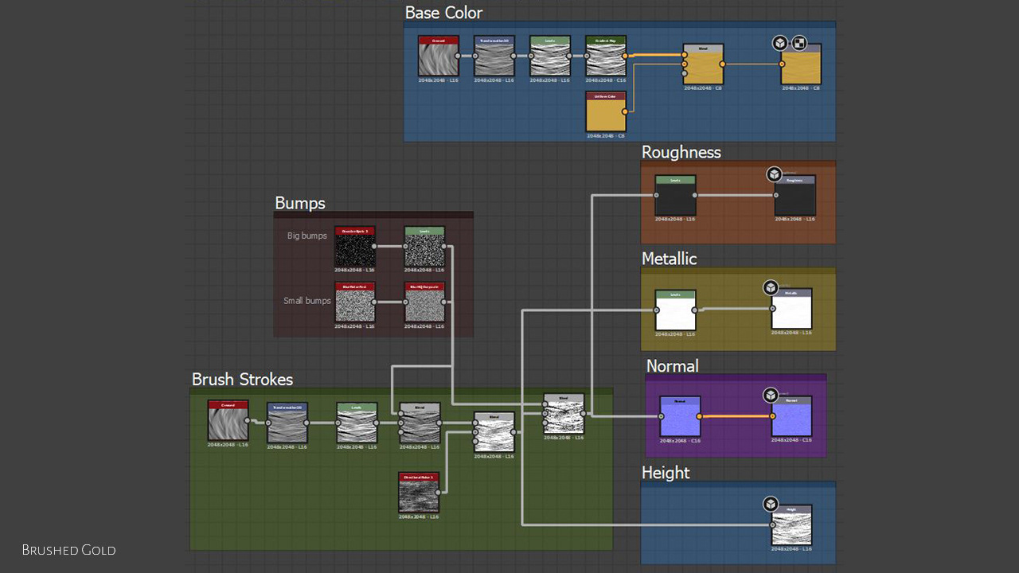This screenshot has width=1019, height=573.
Task: Select the Directional Noise node
Action: (419, 493)
